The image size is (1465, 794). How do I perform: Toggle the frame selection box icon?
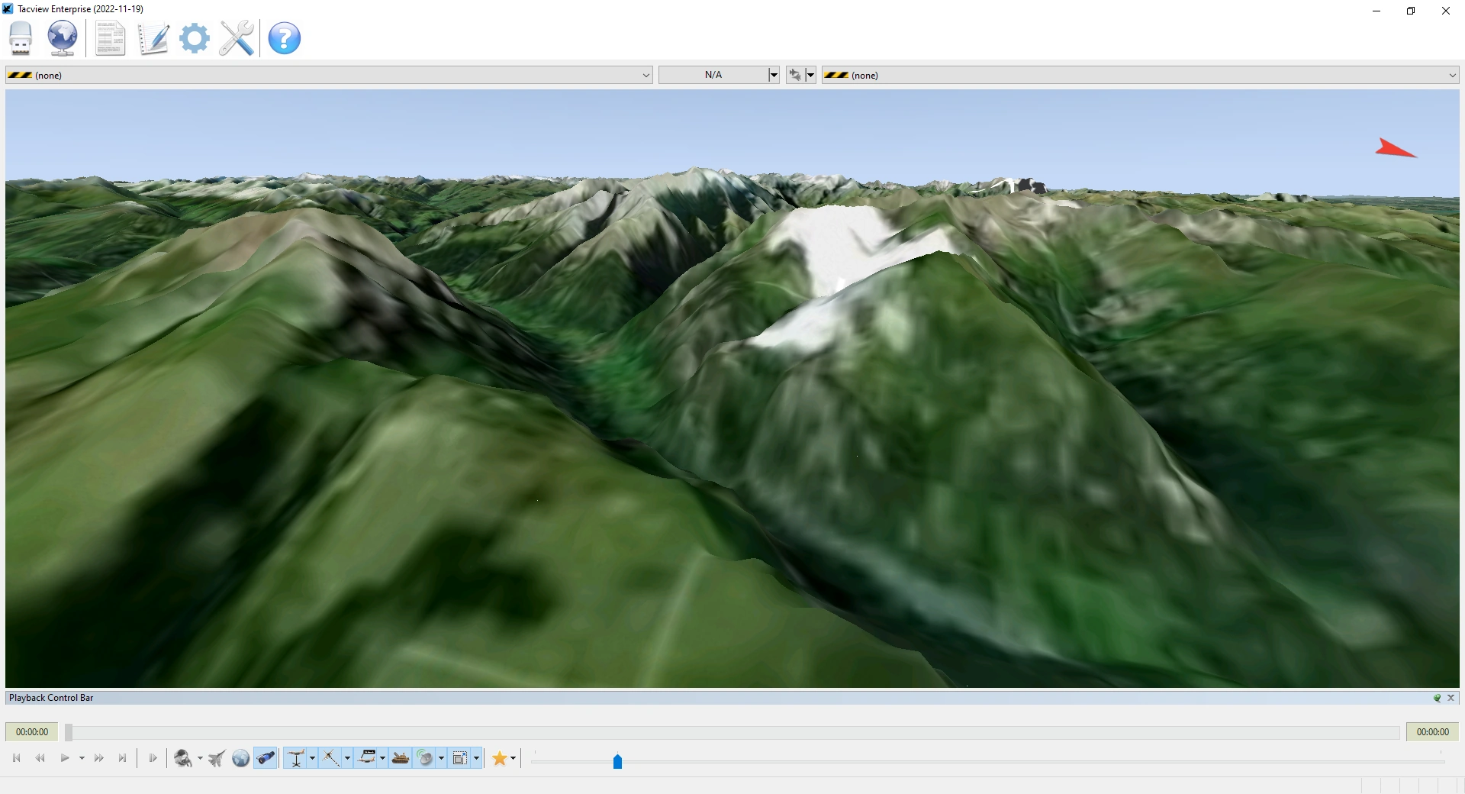click(460, 758)
